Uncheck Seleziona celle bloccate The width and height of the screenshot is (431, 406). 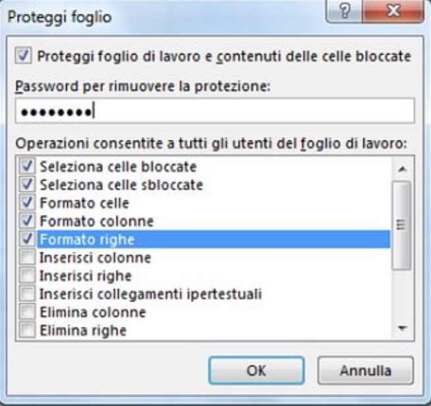pyautogui.click(x=27, y=166)
